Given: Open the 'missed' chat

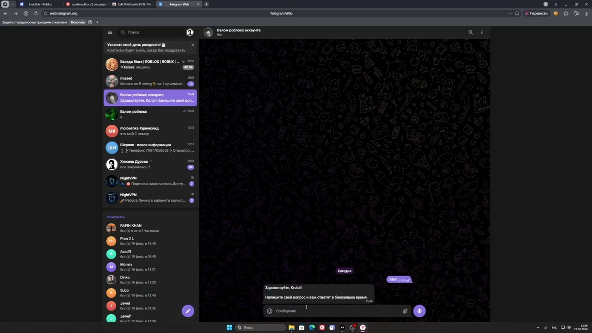Looking at the screenshot, I should 150,81.
